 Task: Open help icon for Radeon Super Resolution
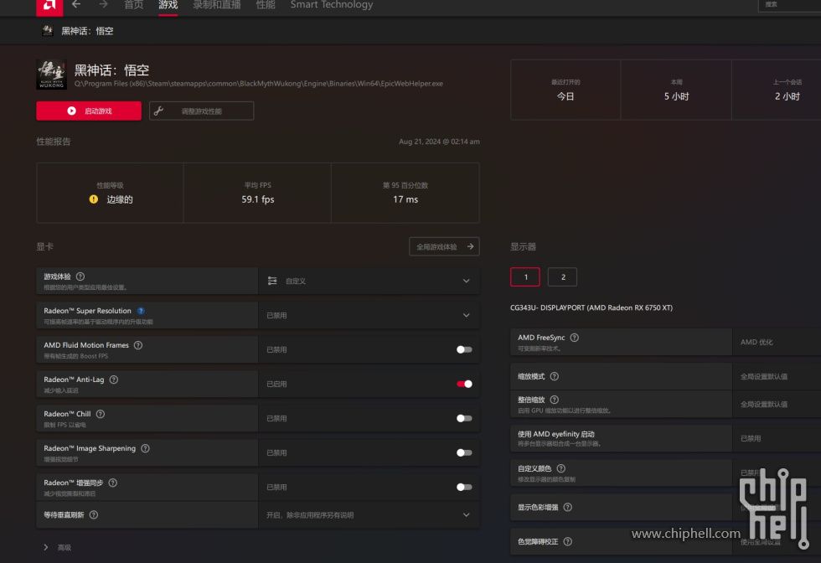click(141, 311)
